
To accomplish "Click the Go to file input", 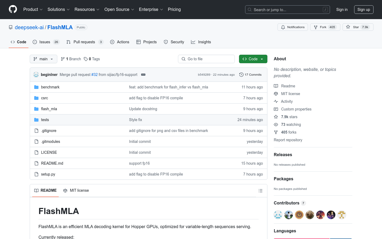I will click(206, 59).
